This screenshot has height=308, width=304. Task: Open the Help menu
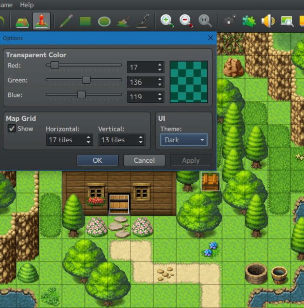click(x=27, y=5)
